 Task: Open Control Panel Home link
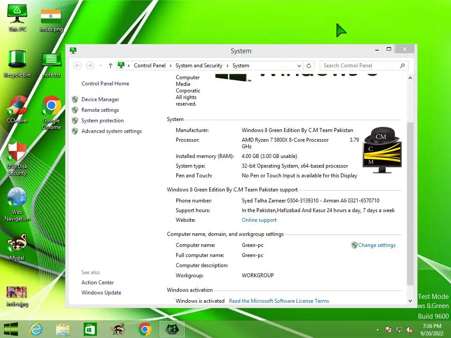(105, 83)
